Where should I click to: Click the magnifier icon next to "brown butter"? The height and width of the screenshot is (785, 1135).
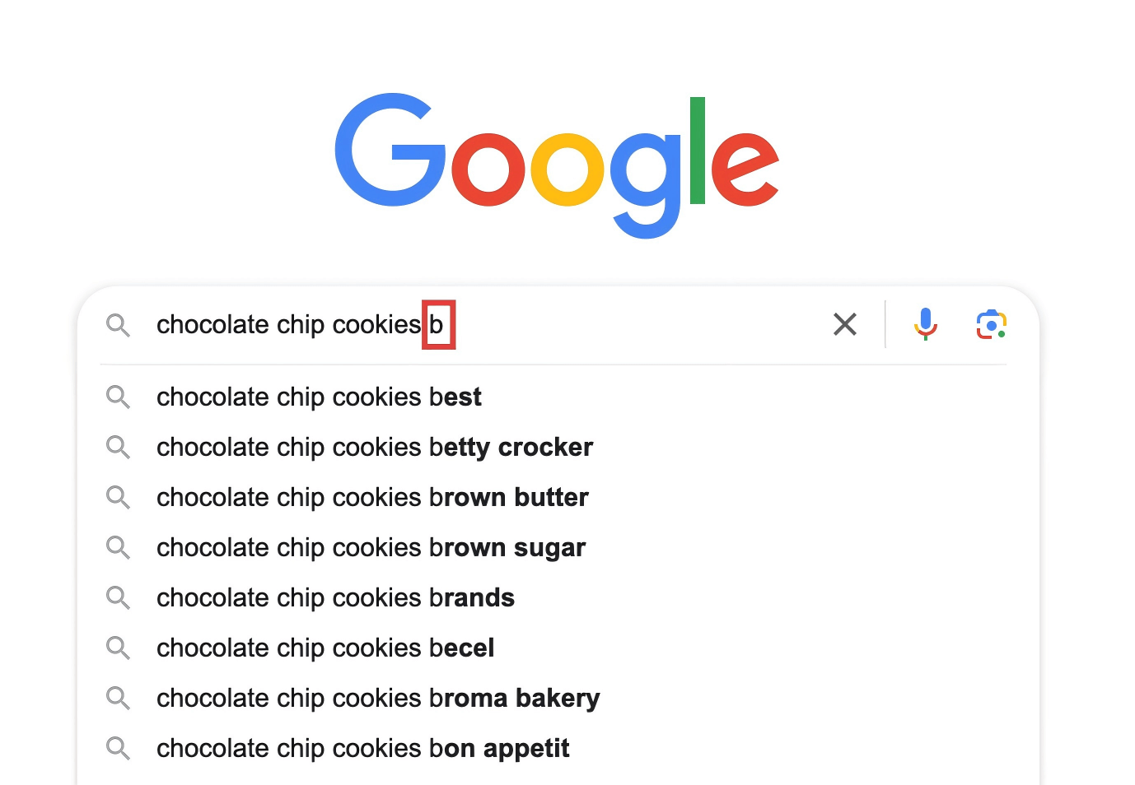pyautogui.click(x=118, y=498)
